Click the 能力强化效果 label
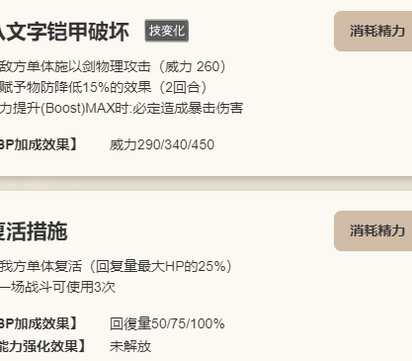This screenshot has width=412, height=361. click(43, 346)
